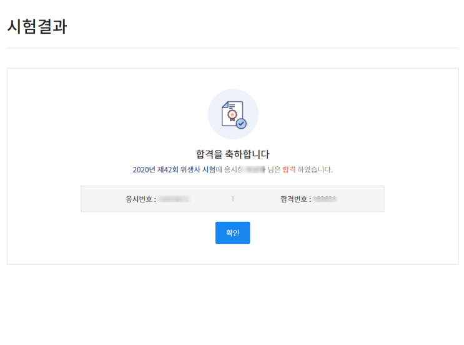Click the 합격을 축하합니다 heading
The image size is (464, 345).
click(232, 154)
